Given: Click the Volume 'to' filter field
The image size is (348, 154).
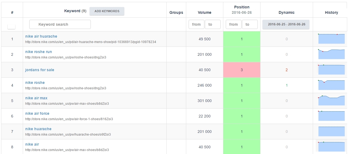Looking at the screenshot, I should pos(213,24).
